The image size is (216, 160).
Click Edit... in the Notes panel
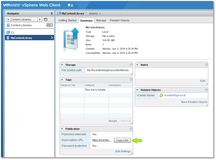[x=203, y=81]
